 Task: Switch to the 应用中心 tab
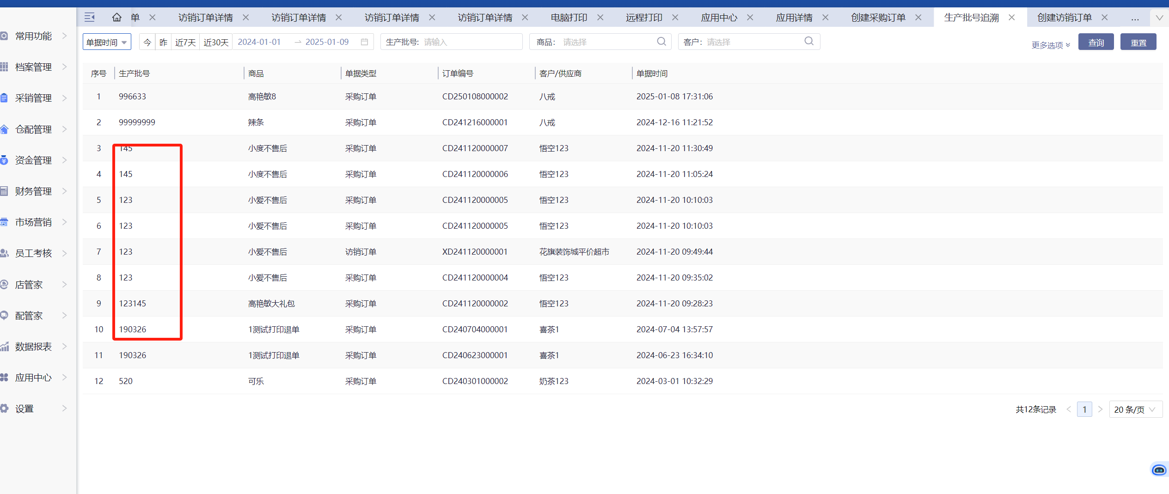tap(719, 18)
